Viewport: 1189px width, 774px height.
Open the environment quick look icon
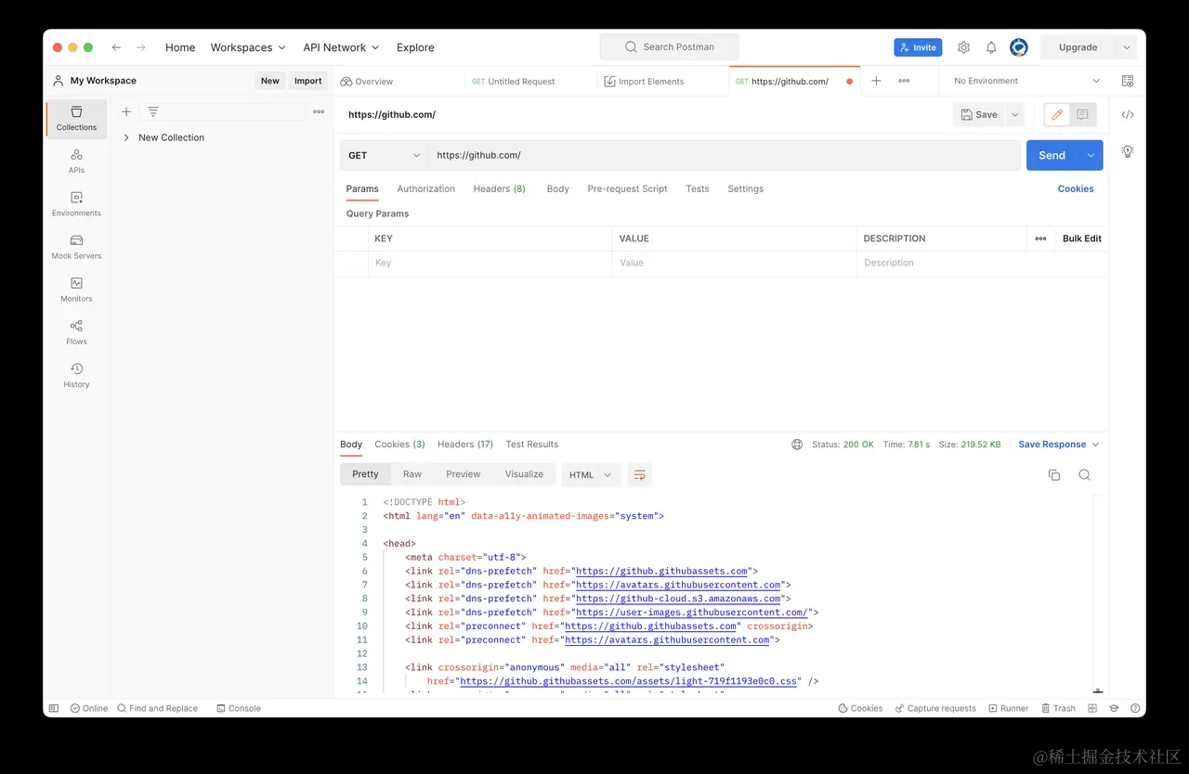click(x=1128, y=81)
